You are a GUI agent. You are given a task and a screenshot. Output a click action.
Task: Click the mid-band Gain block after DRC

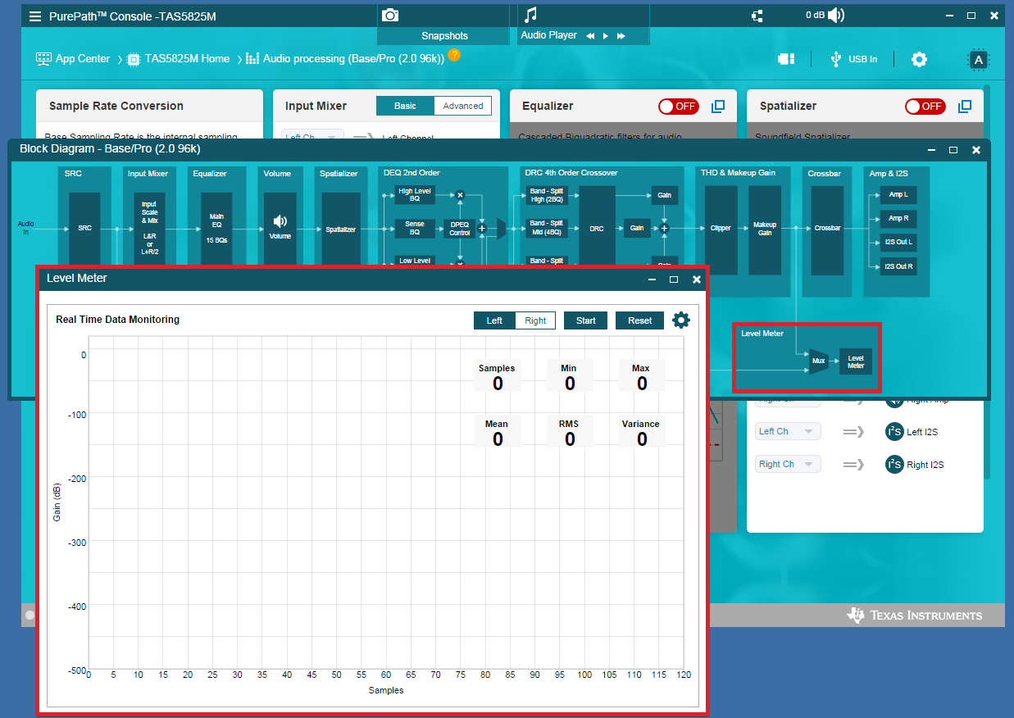pos(637,229)
